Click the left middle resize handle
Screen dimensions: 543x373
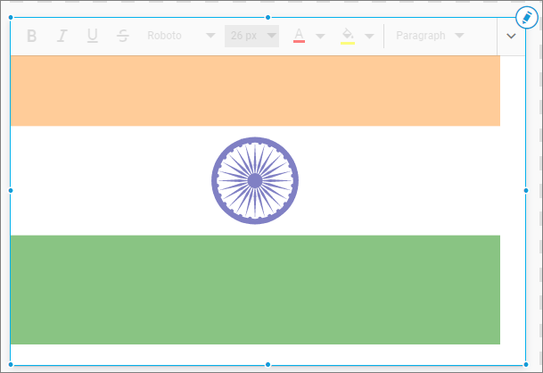11,190
